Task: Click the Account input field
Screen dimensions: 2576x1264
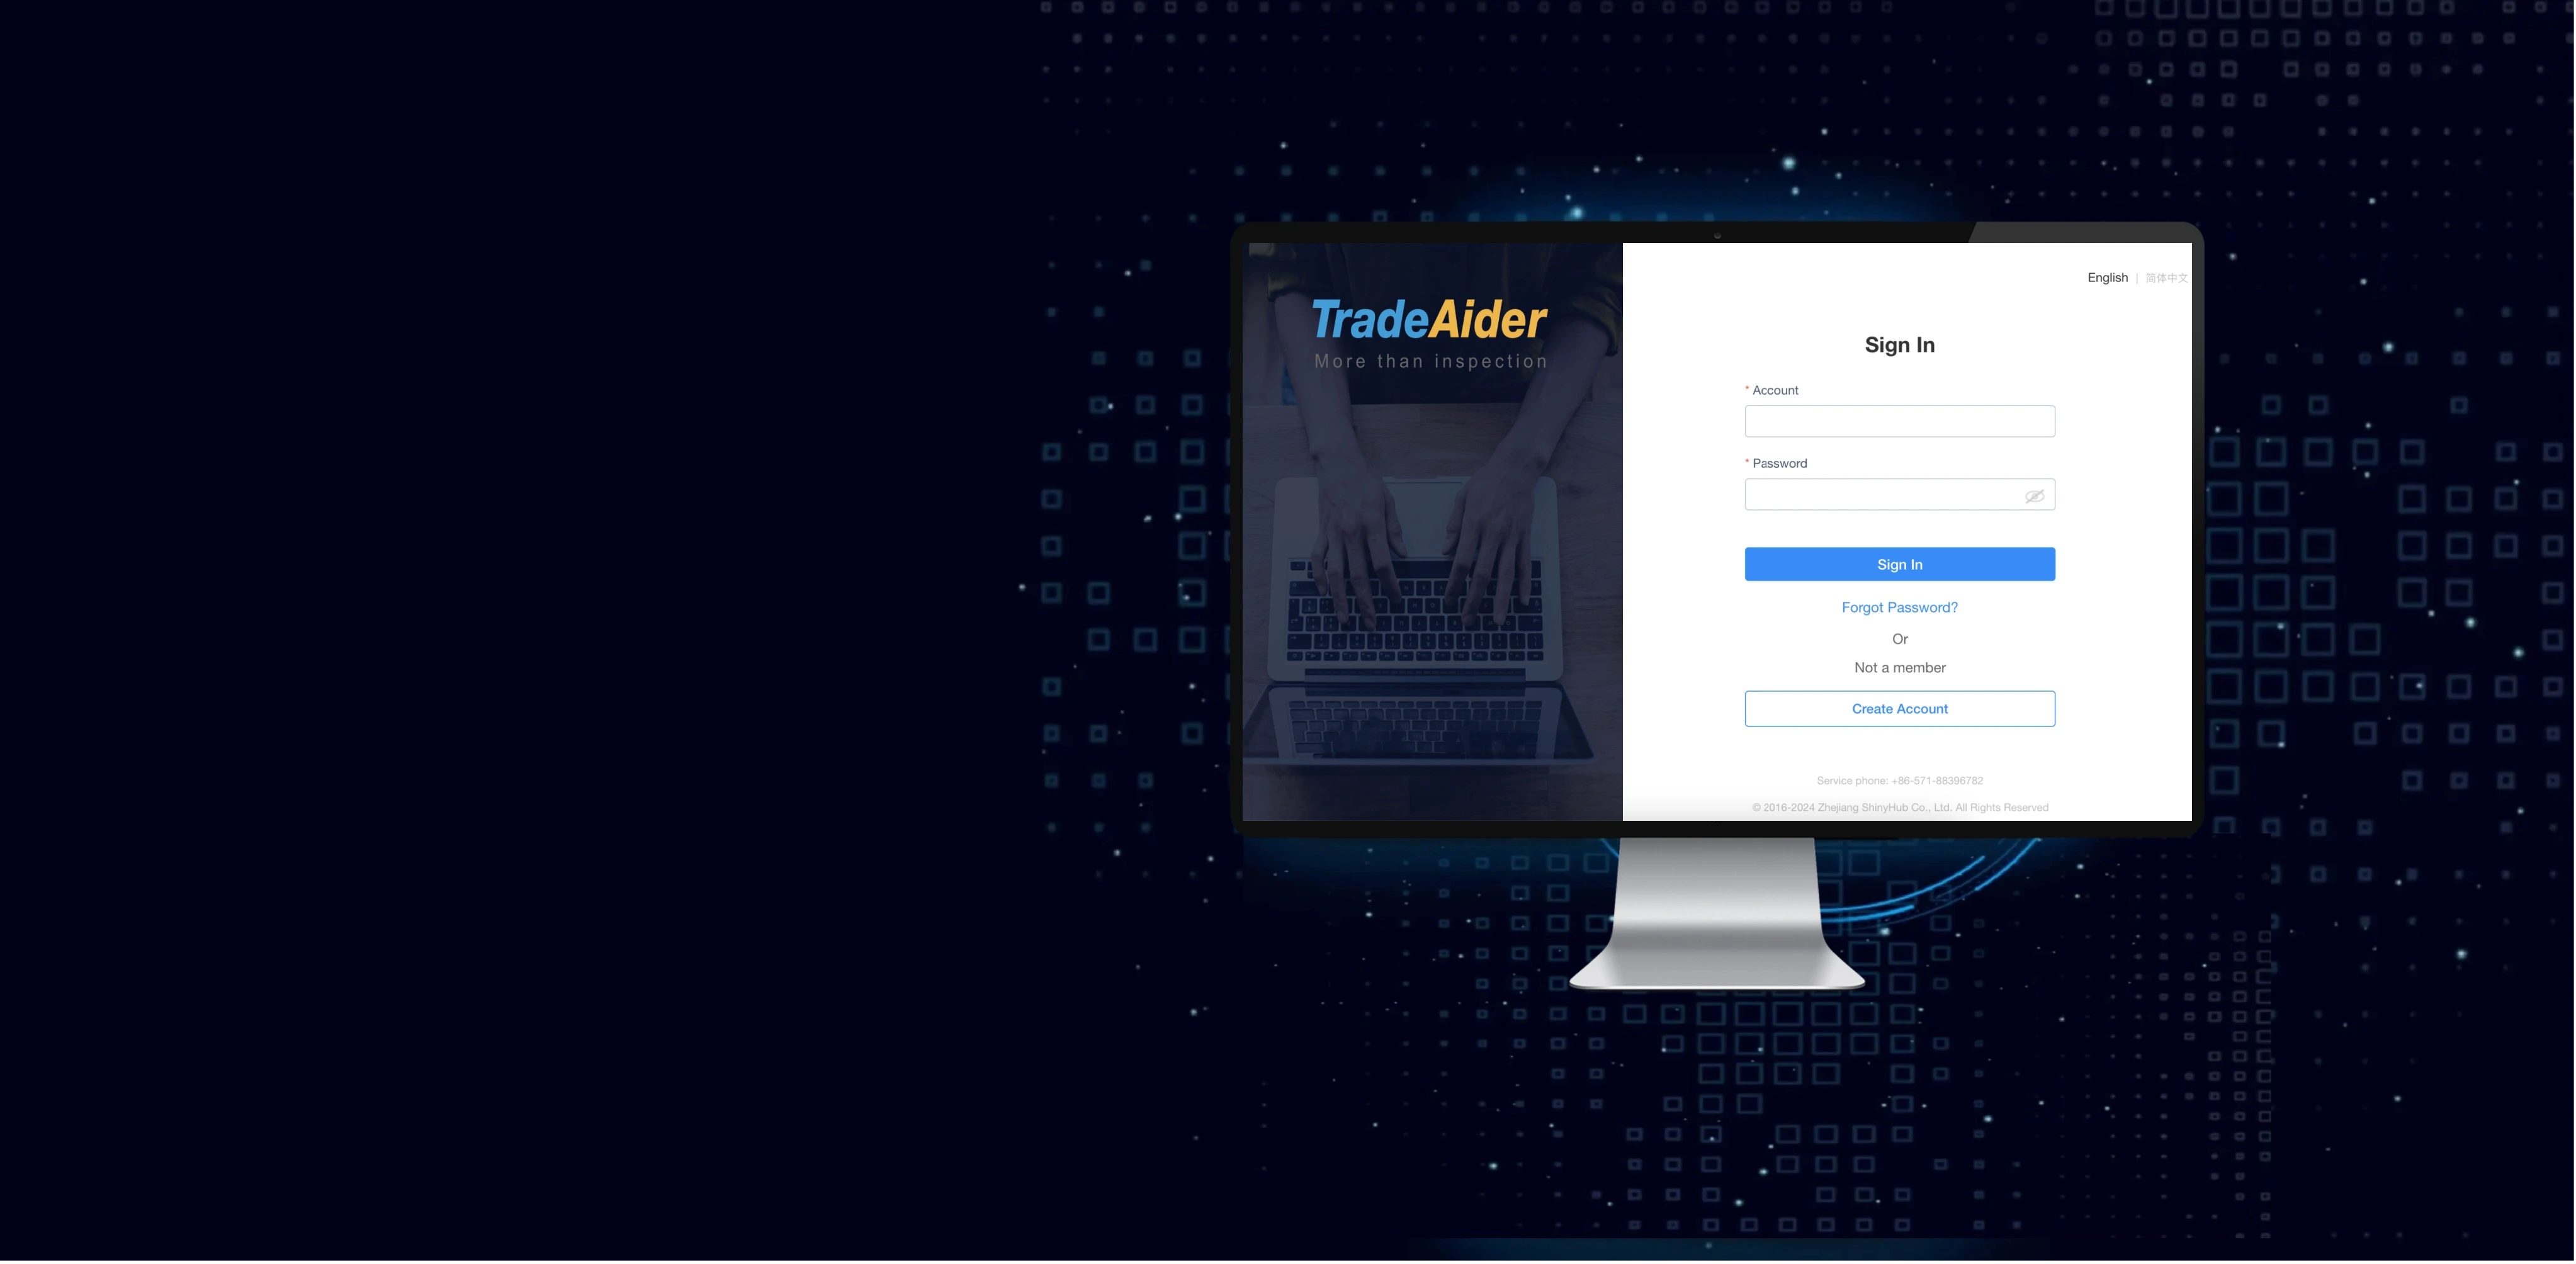Action: tap(1899, 419)
